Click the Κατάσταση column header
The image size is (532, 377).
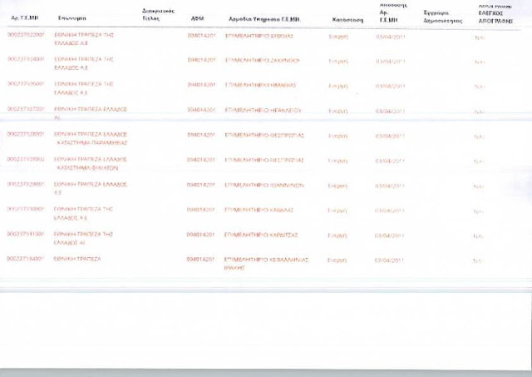(347, 20)
